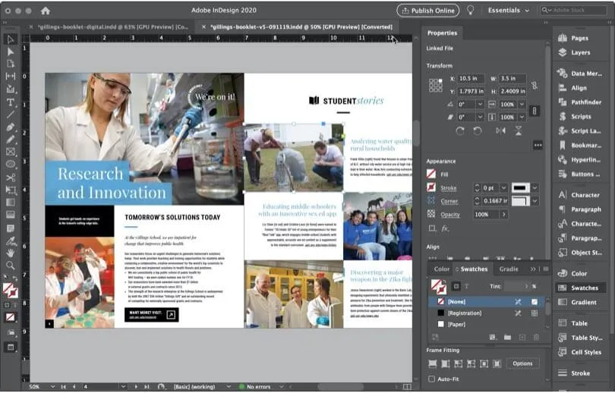Open Frame Fitting Options

tap(522, 363)
